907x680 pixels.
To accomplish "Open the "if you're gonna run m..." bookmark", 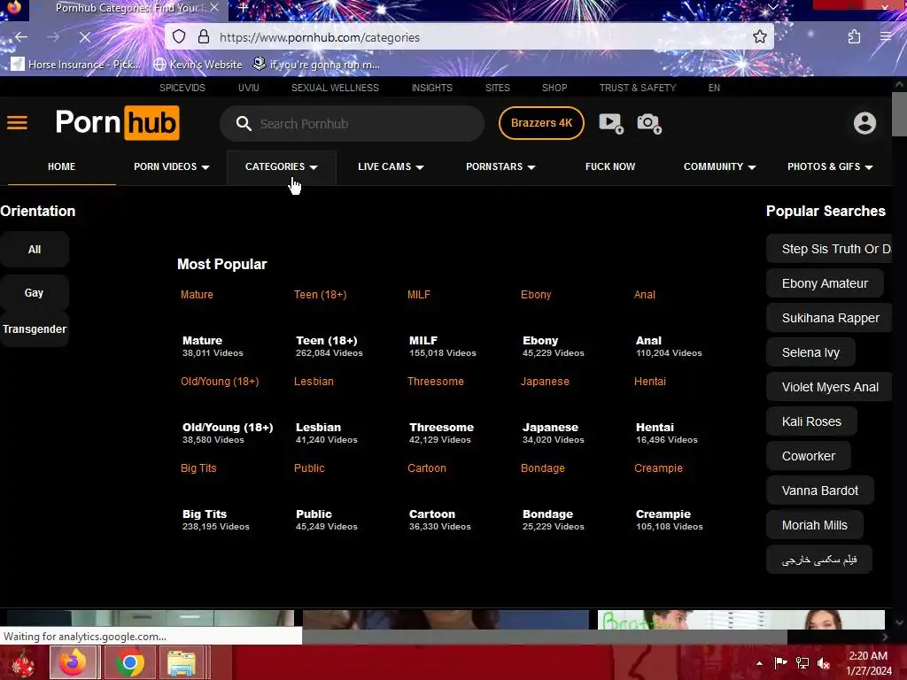I will tap(316, 64).
